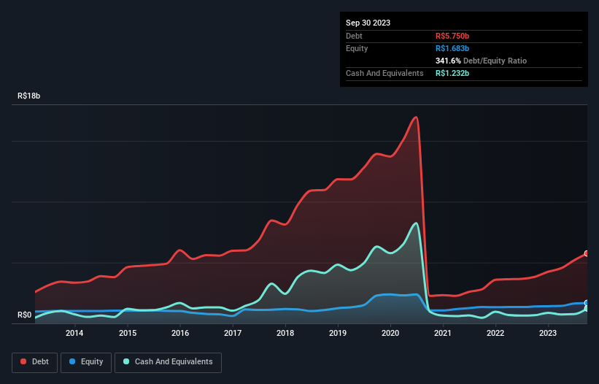Screen dimensions: 599x384
Task: Toggle the Debt series legend button
Action: point(35,362)
